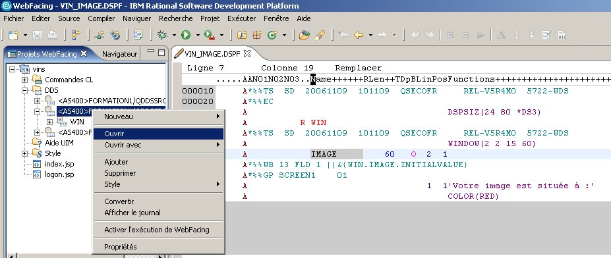Choose Convertir in the context menu
611x258 pixels.
(x=158, y=201)
